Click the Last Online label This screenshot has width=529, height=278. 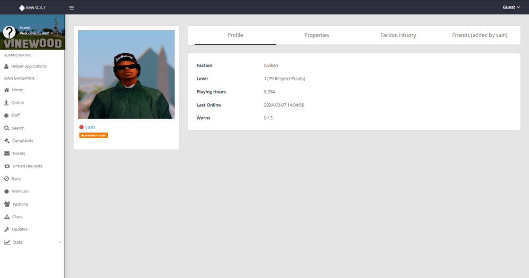point(208,105)
